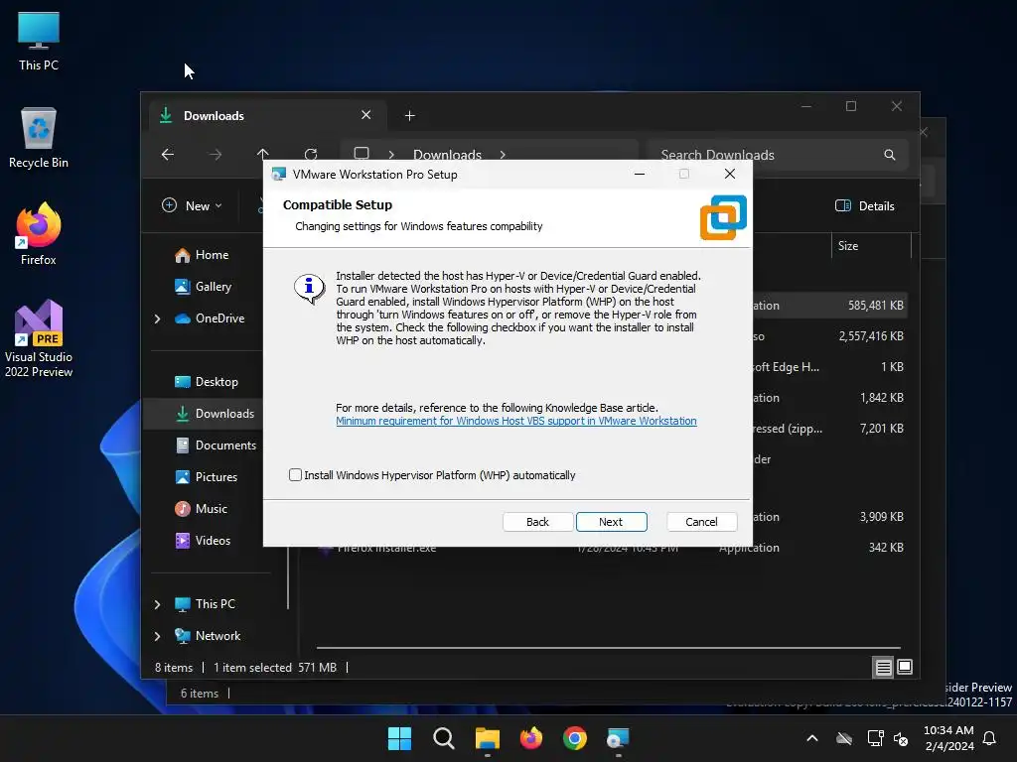This screenshot has width=1017, height=762.
Task: Open the network status tray icon
Action: pyautogui.click(x=876, y=738)
